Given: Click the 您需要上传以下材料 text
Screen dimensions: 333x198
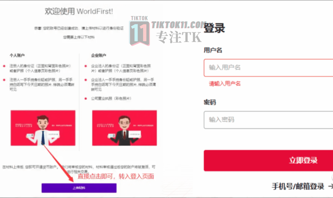Looking at the screenshot, I should click(x=79, y=37).
